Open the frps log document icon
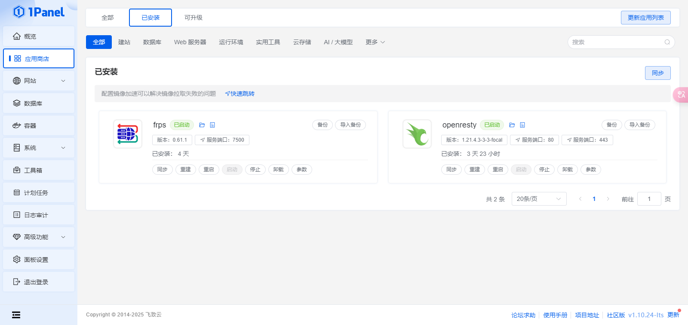The width and height of the screenshot is (688, 325). coord(212,125)
